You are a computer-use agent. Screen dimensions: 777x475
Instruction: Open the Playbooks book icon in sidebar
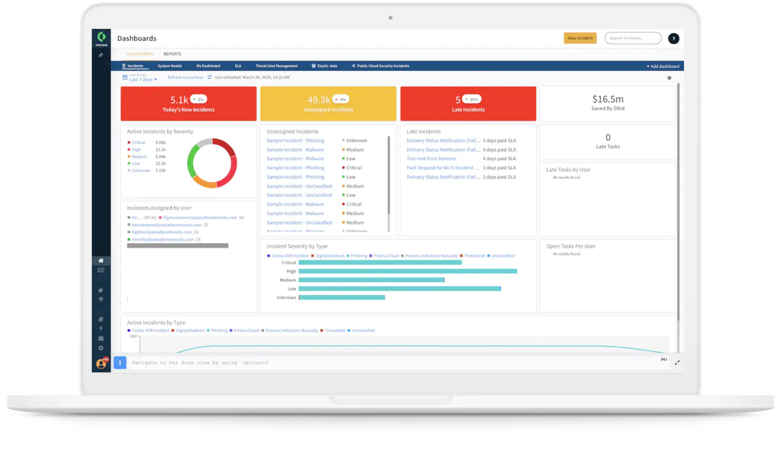(101, 319)
